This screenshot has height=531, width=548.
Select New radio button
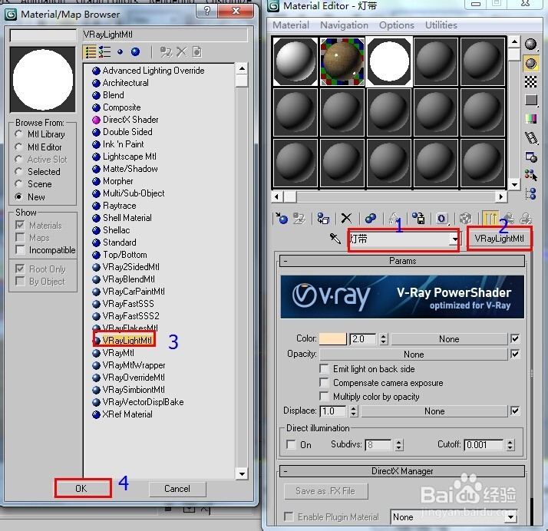pos(19,196)
